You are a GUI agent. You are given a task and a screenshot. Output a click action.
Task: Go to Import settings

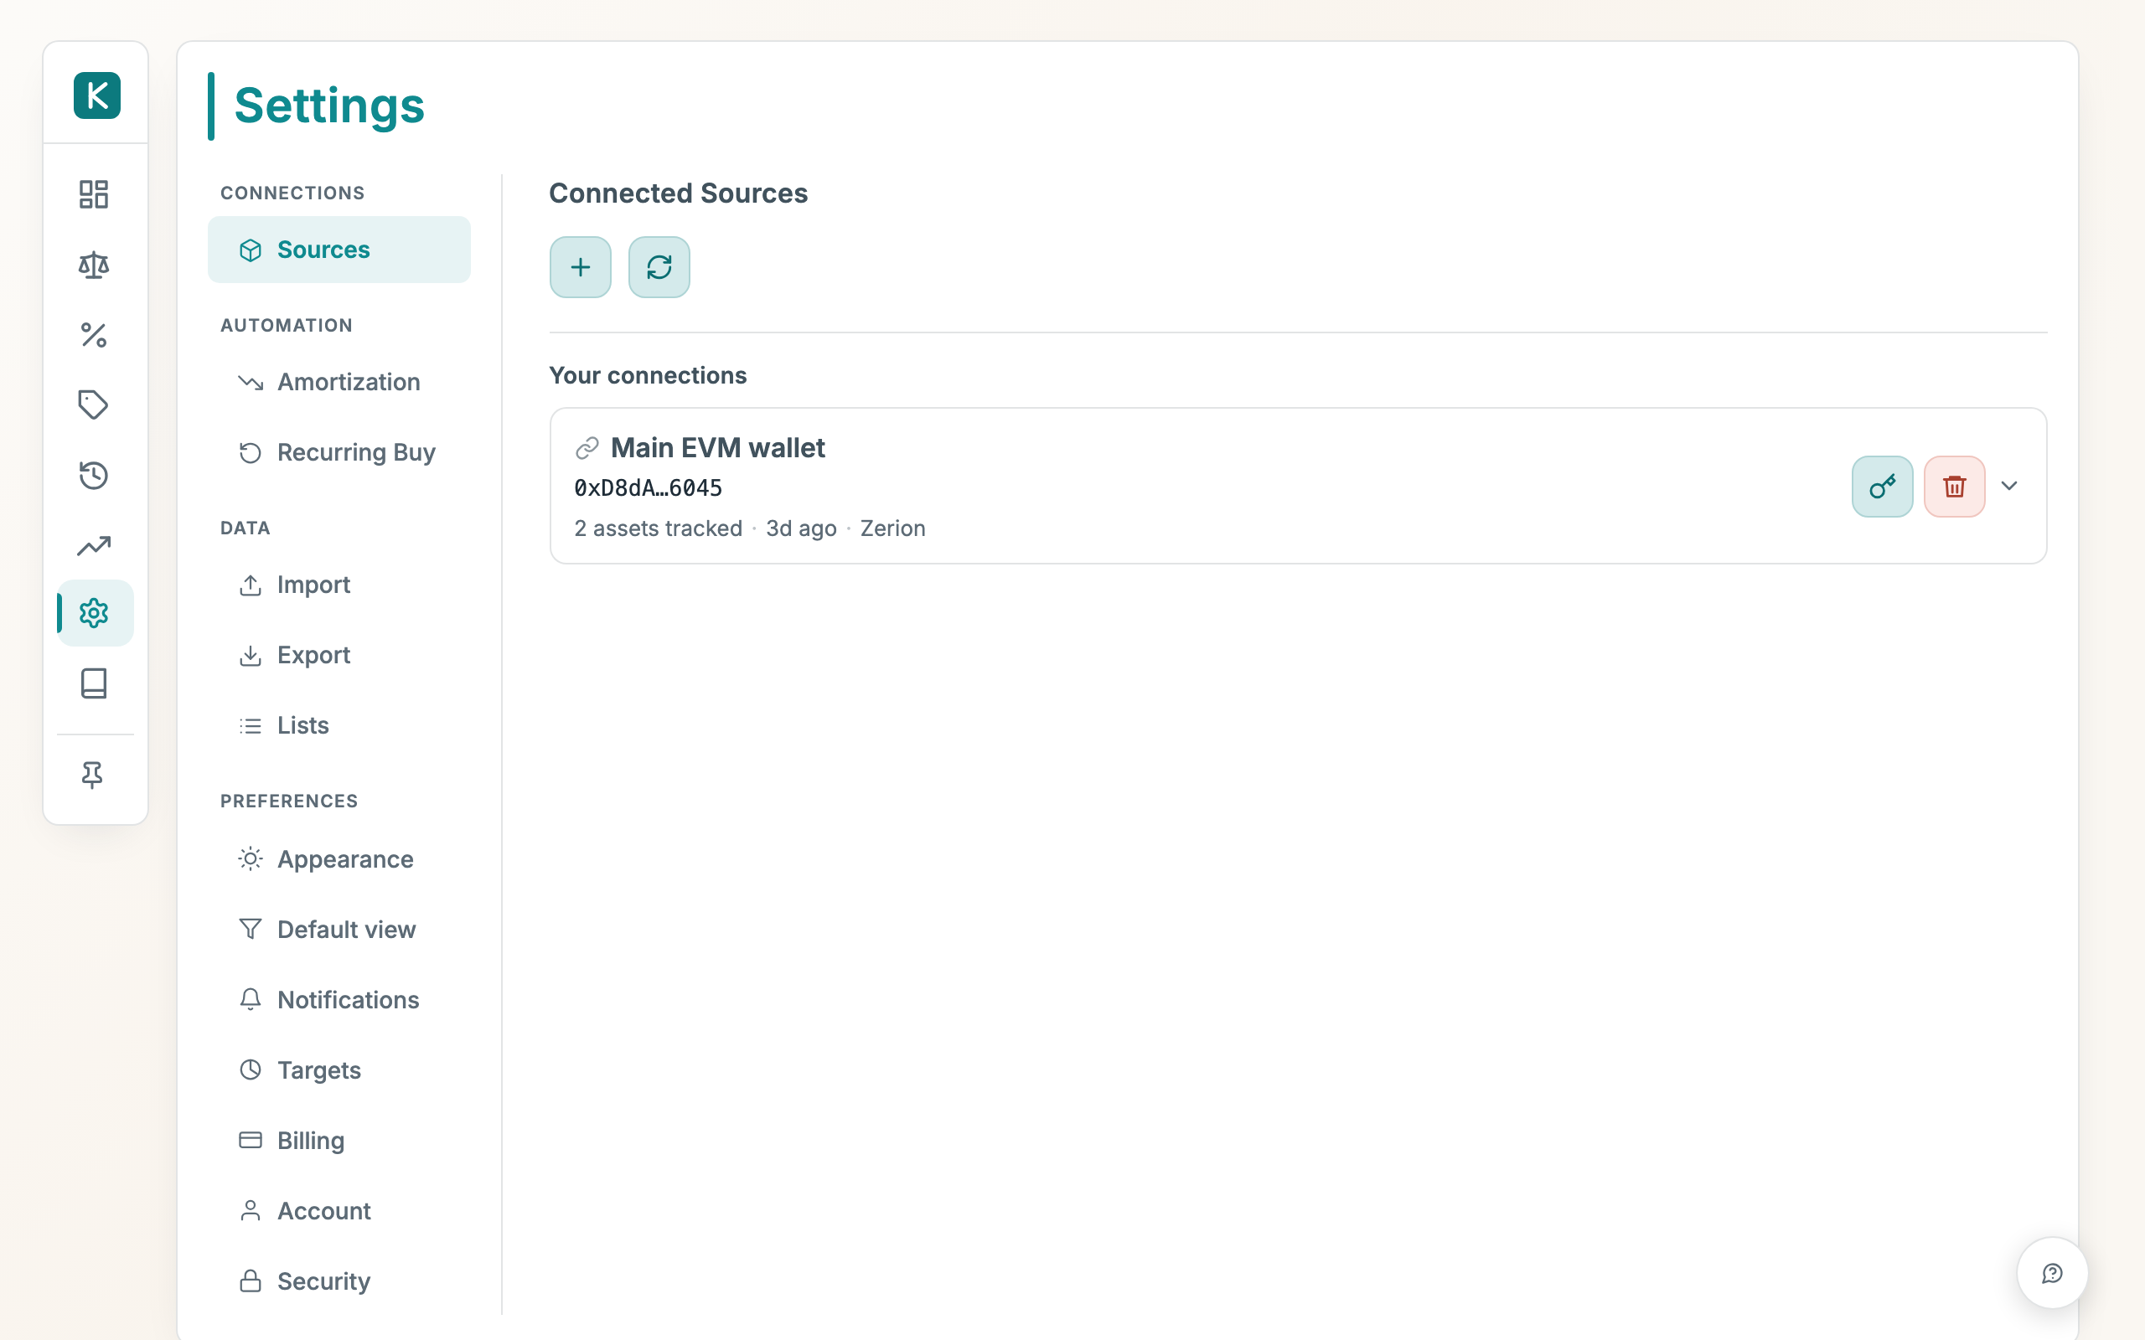(x=339, y=585)
